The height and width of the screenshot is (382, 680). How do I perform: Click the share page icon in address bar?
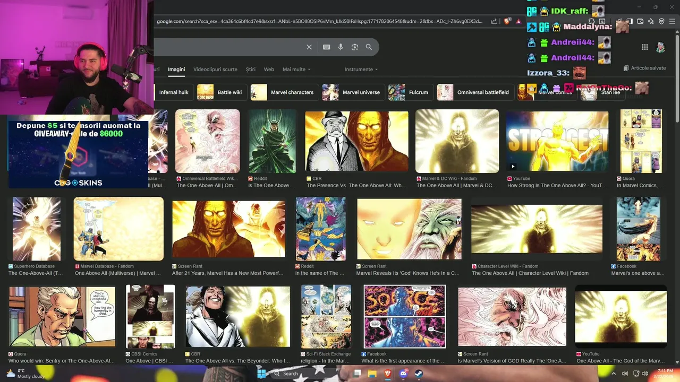pyautogui.click(x=494, y=21)
